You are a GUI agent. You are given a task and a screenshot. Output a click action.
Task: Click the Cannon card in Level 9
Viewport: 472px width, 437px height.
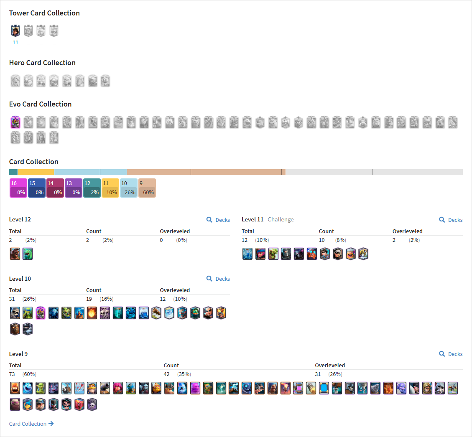105,388
